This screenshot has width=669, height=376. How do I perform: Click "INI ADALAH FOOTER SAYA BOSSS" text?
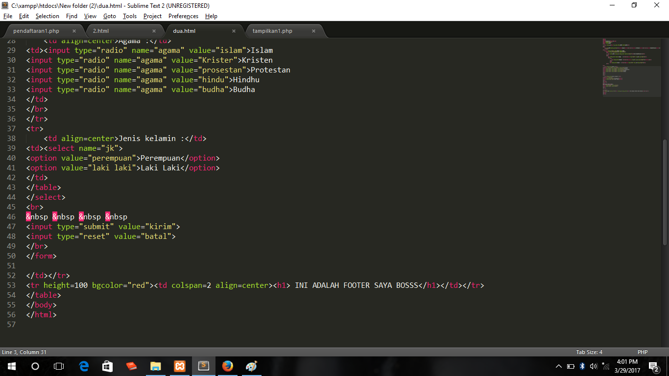point(357,285)
